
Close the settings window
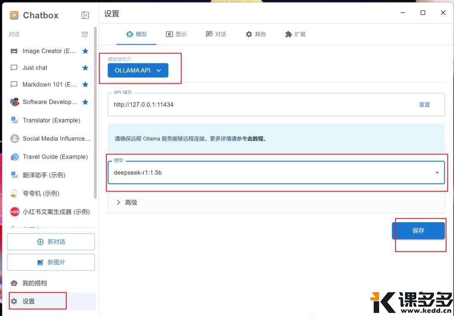(443, 13)
